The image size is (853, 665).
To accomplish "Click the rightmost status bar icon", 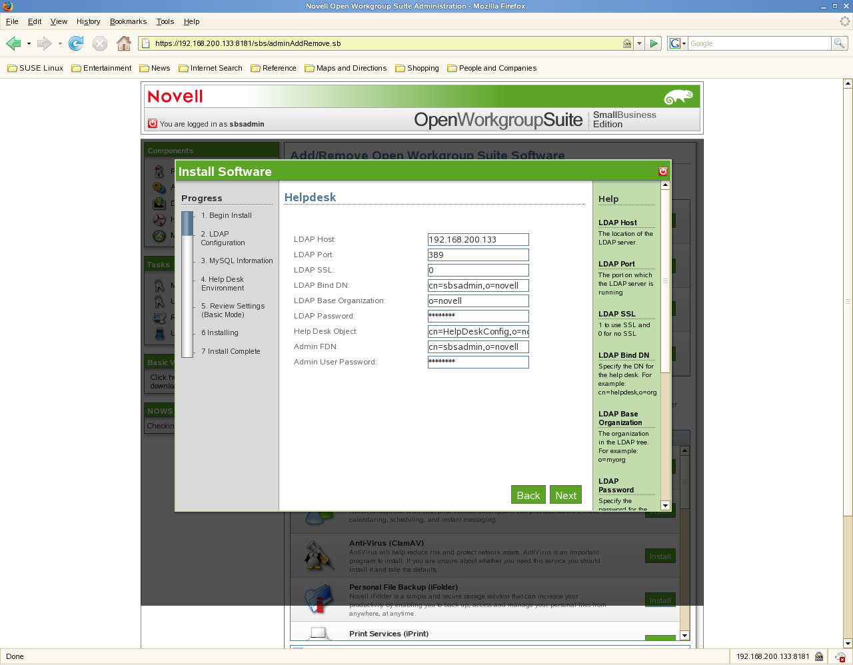I will (x=840, y=657).
